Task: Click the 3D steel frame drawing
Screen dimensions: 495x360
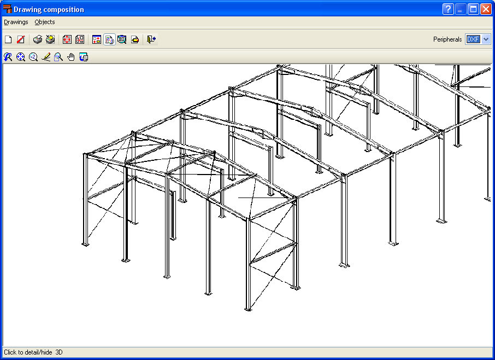Action: pos(286,187)
